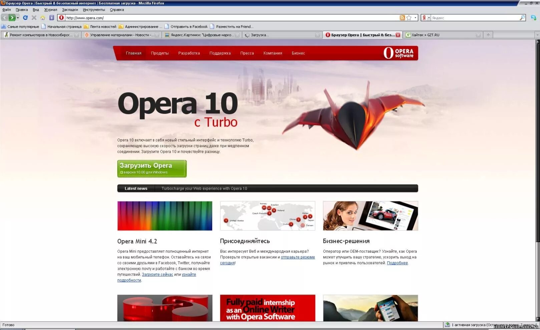Open a new tab with the plus button

488,35
